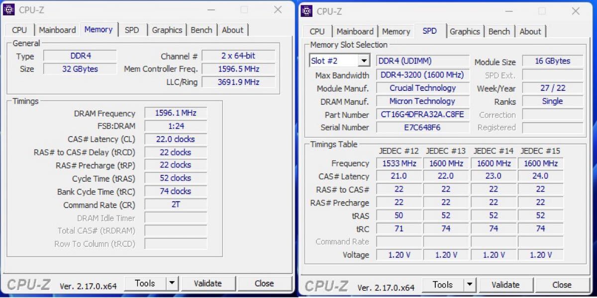The image size is (597, 298).
Task: Click Validate button in right window
Action: tap(505, 285)
